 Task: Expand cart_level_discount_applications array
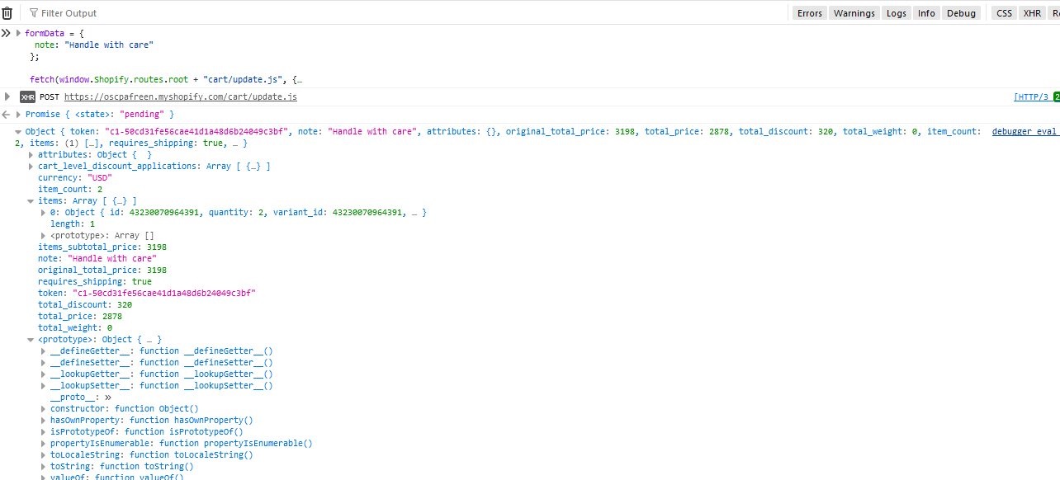[31, 167]
